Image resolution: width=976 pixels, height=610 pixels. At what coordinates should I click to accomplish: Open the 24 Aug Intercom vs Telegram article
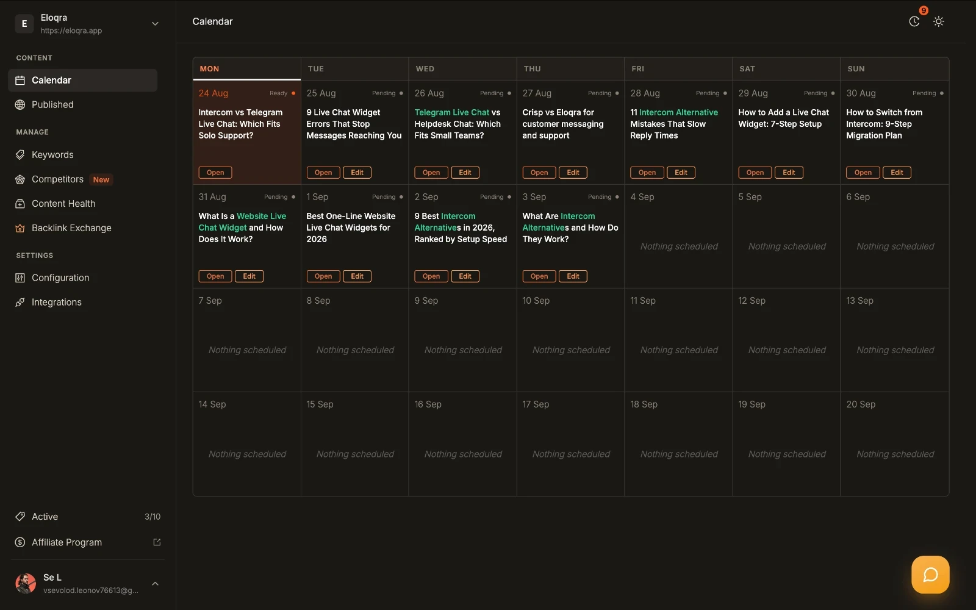click(215, 173)
